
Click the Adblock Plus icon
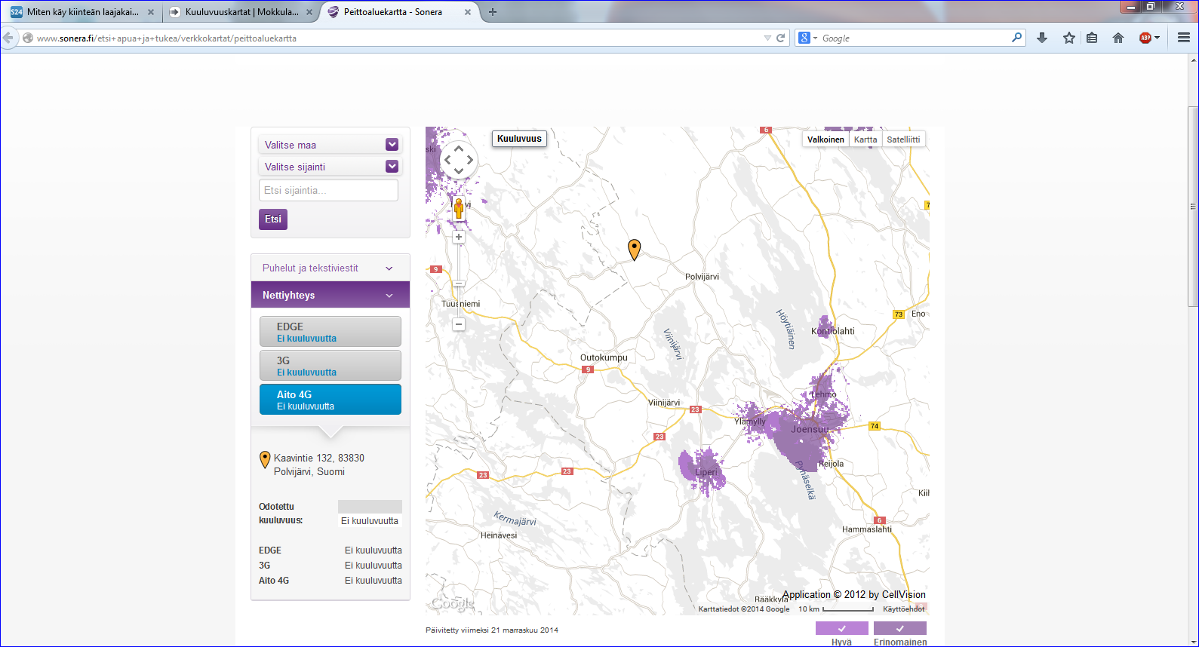(1145, 38)
